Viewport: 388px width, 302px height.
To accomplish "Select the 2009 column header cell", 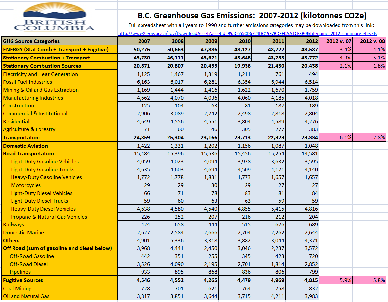I will click(x=202, y=41).
